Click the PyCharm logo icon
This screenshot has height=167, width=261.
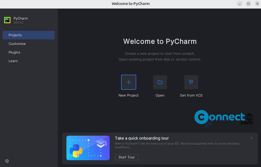(x=7, y=20)
